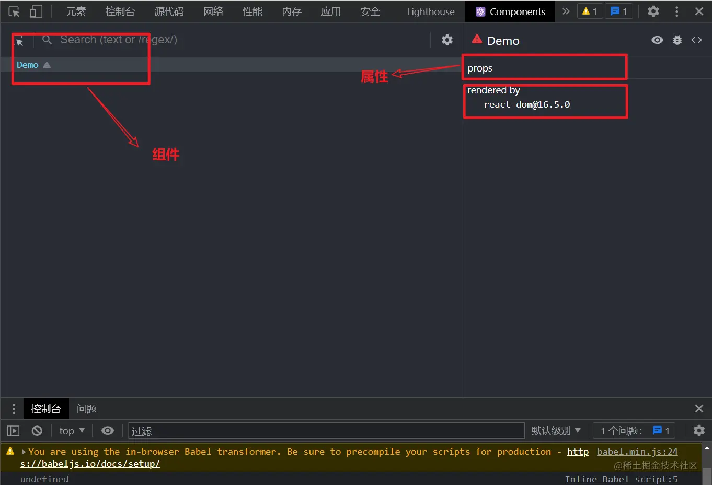Select the 控制台 drawer tab

pos(46,409)
